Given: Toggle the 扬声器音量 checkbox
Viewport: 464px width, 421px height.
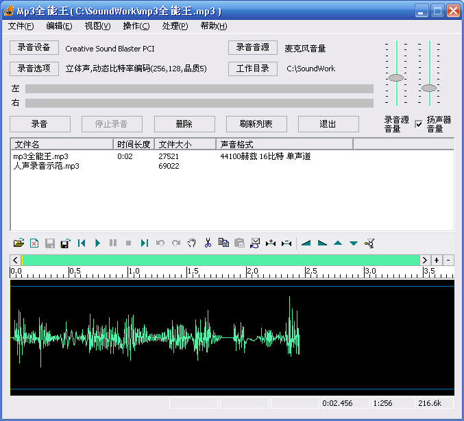Looking at the screenshot, I should [x=419, y=124].
